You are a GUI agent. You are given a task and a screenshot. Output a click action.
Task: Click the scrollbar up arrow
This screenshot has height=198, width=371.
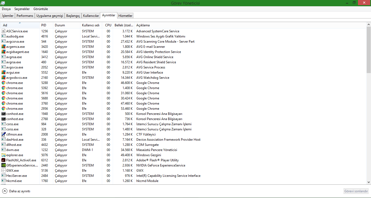click(369, 25)
